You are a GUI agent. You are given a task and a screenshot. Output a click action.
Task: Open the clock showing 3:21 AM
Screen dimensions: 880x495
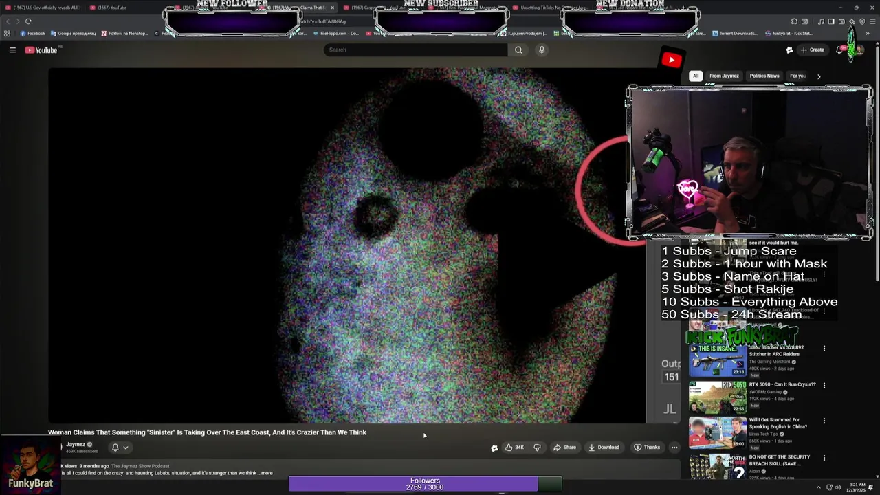[857, 487]
